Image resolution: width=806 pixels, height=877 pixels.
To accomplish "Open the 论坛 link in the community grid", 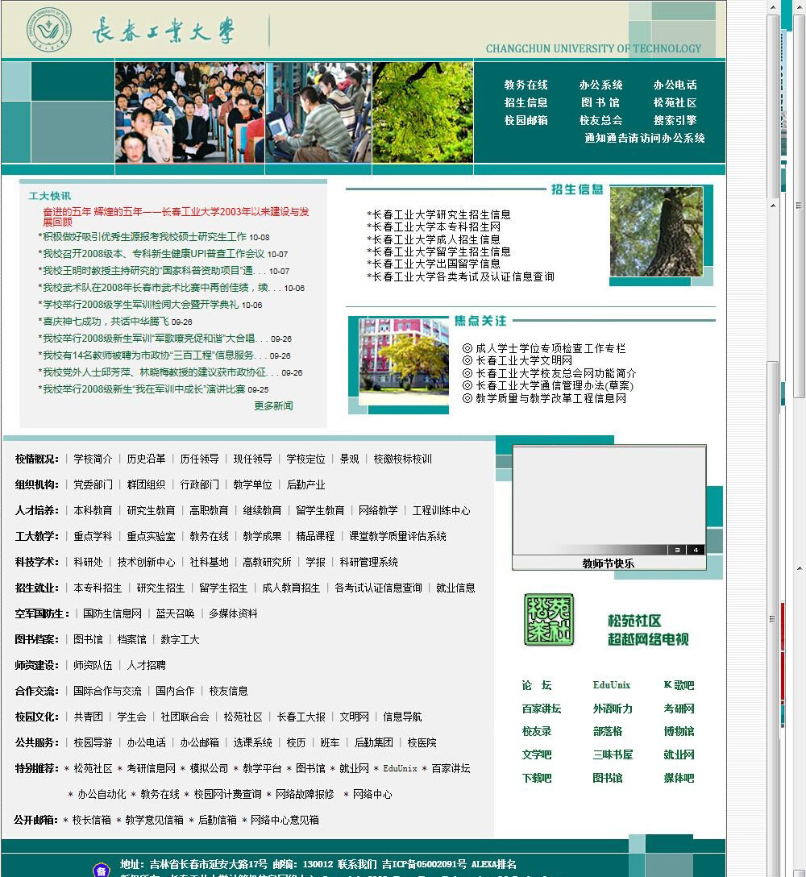I will point(536,685).
